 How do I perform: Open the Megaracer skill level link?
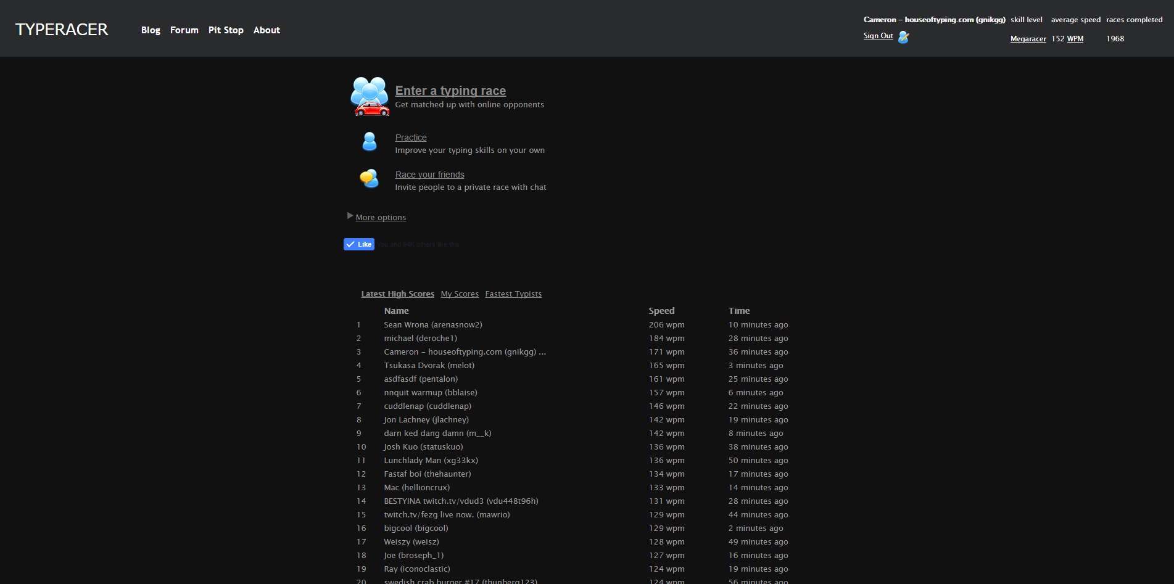(1028, 39)
